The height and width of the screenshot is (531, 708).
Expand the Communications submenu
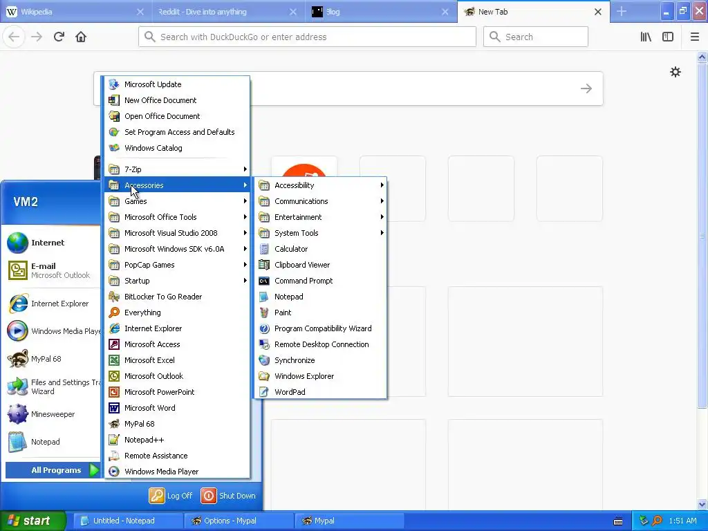(x=320, y=201)
